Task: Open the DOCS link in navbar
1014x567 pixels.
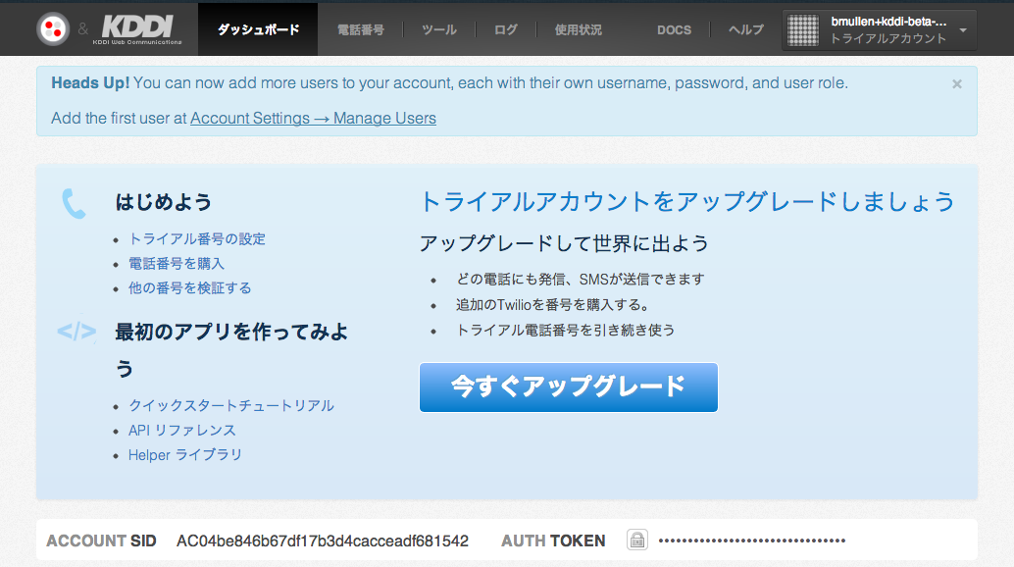Action: 674,29
